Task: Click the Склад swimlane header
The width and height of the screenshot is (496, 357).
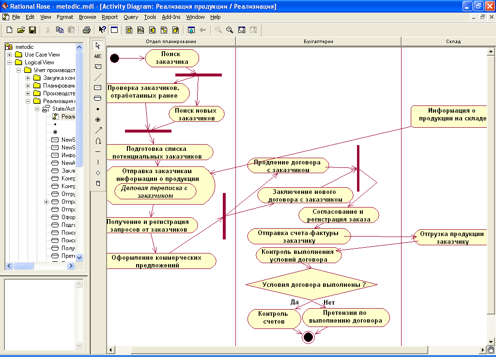Action: click(453, 42)
